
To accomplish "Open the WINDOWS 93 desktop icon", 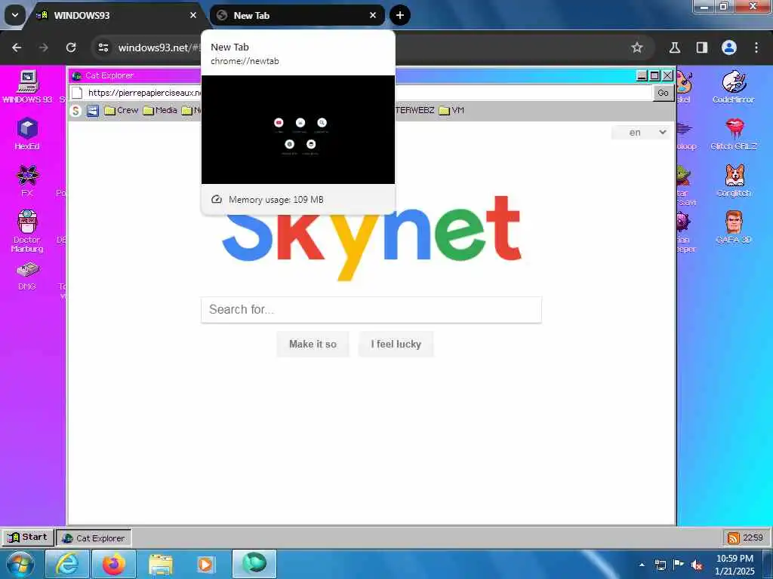I will coord(27,87).
